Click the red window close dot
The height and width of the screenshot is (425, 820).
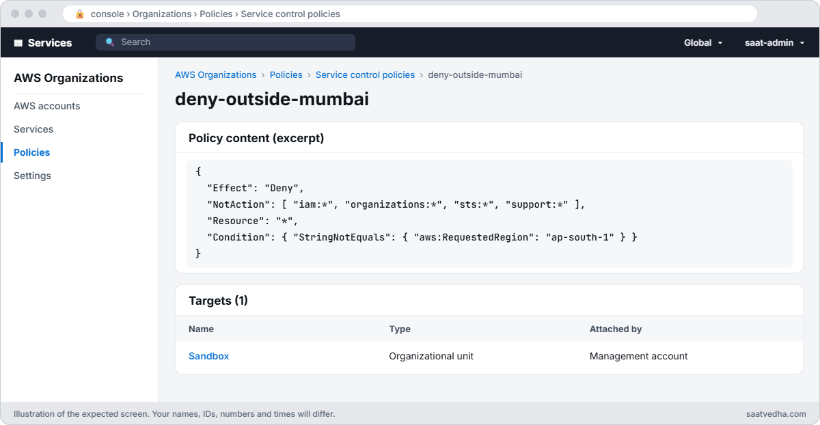[x=15, y=14]
